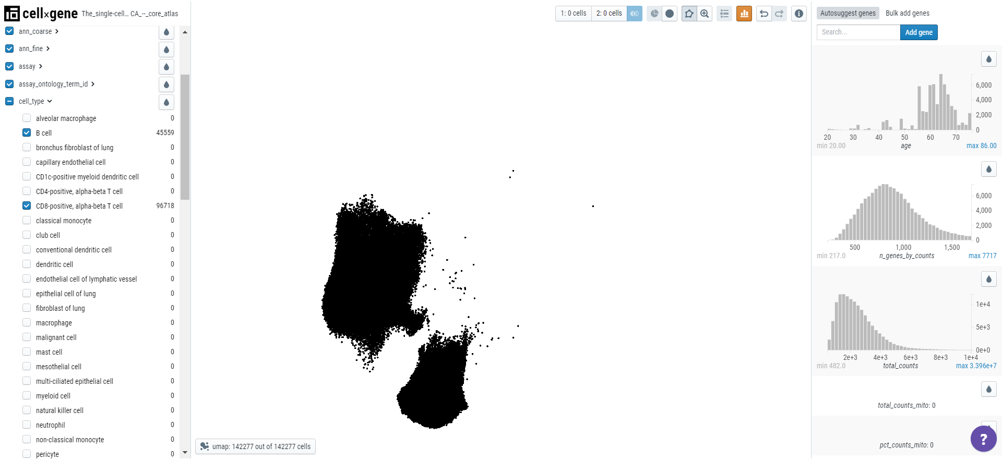The height and width of the screenshot is (460, 1002).
Task: Click max 3.396e+7 total_counts value
Action: coord(976,366)
